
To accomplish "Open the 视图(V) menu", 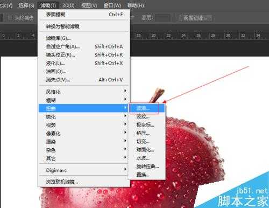I will pyautogui.click(x=89, y=5).
